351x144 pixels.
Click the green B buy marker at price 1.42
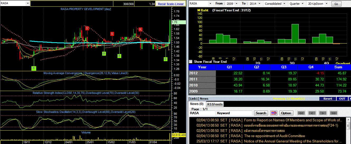(104, 54)
